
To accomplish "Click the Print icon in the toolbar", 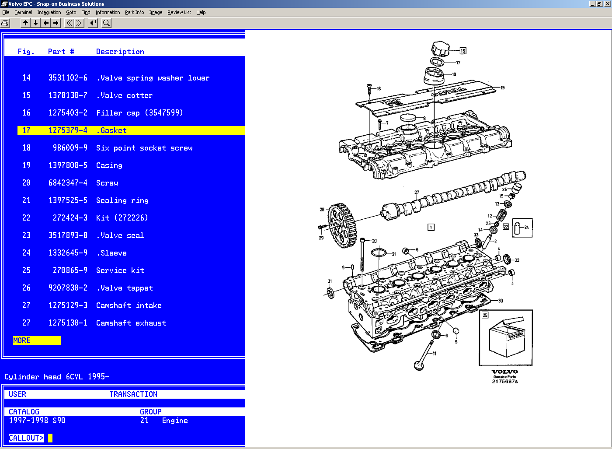I will 5,23.
